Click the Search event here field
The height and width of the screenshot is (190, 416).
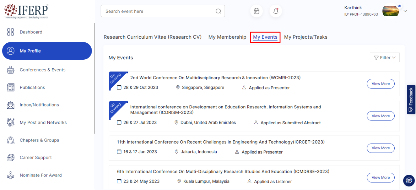coord(159,11)
